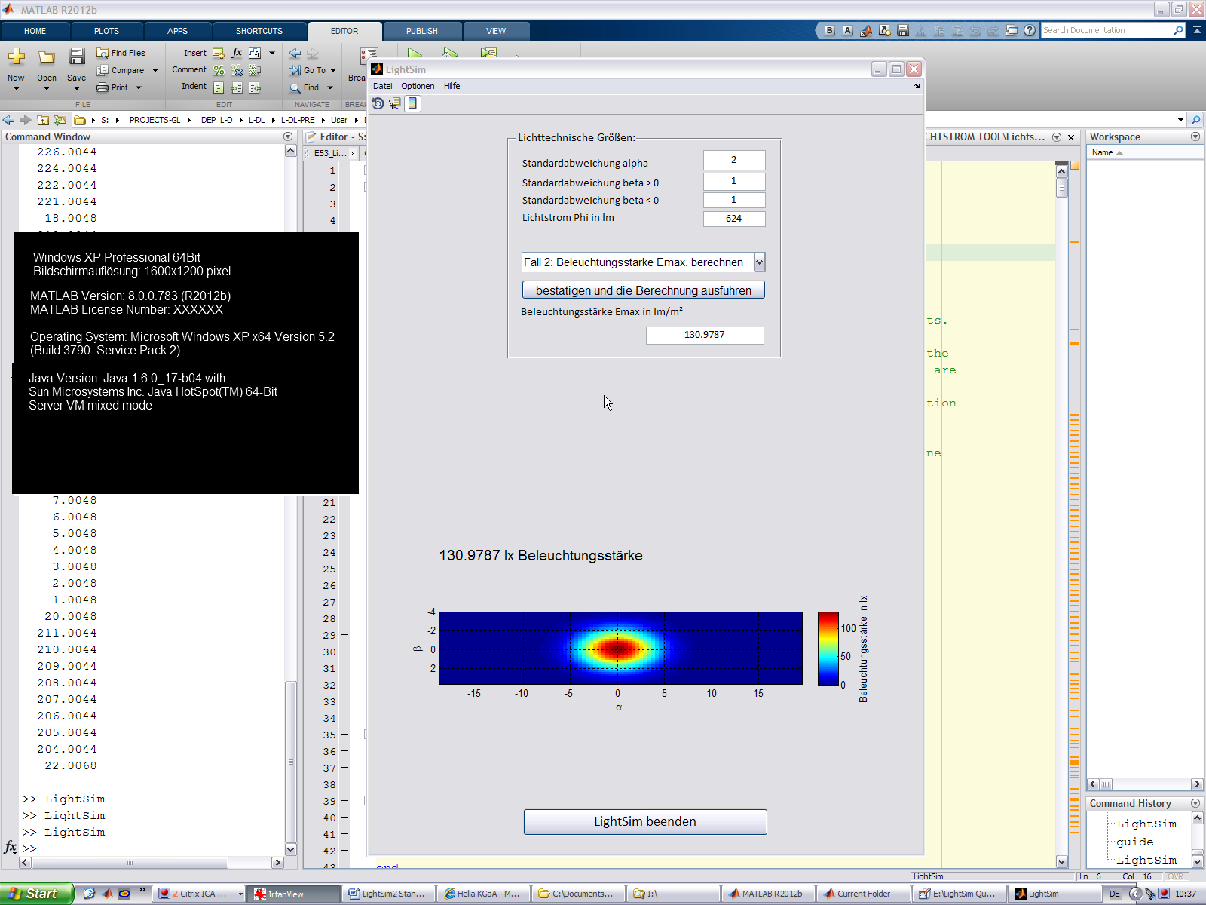Click the Lichtstrom Phi input field
Image resolution: width=1206 pixels, height=905 pixels.
tap(733, 219)
